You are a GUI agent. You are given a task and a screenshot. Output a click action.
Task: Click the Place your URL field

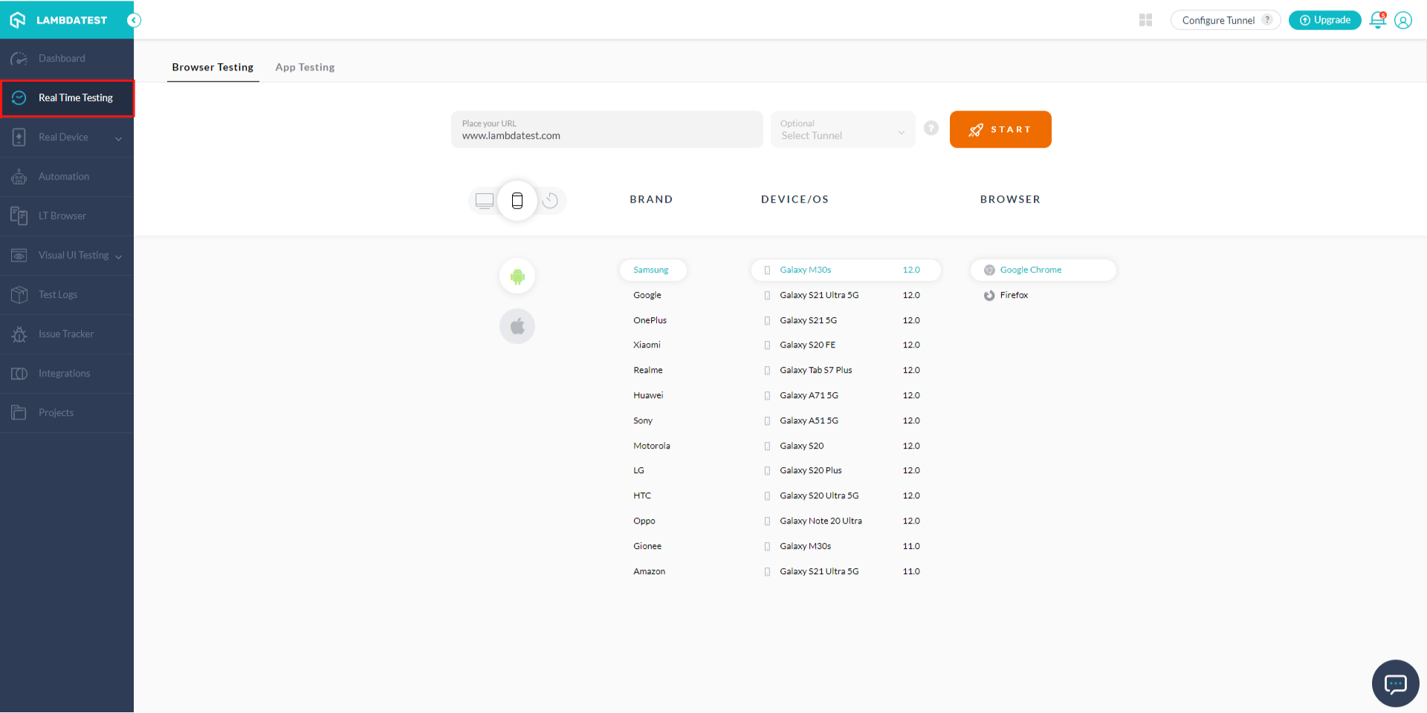606,130
